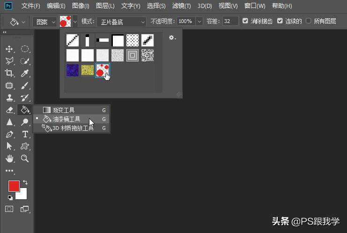Open pattern picker gear settings menu

pos(172,38)
